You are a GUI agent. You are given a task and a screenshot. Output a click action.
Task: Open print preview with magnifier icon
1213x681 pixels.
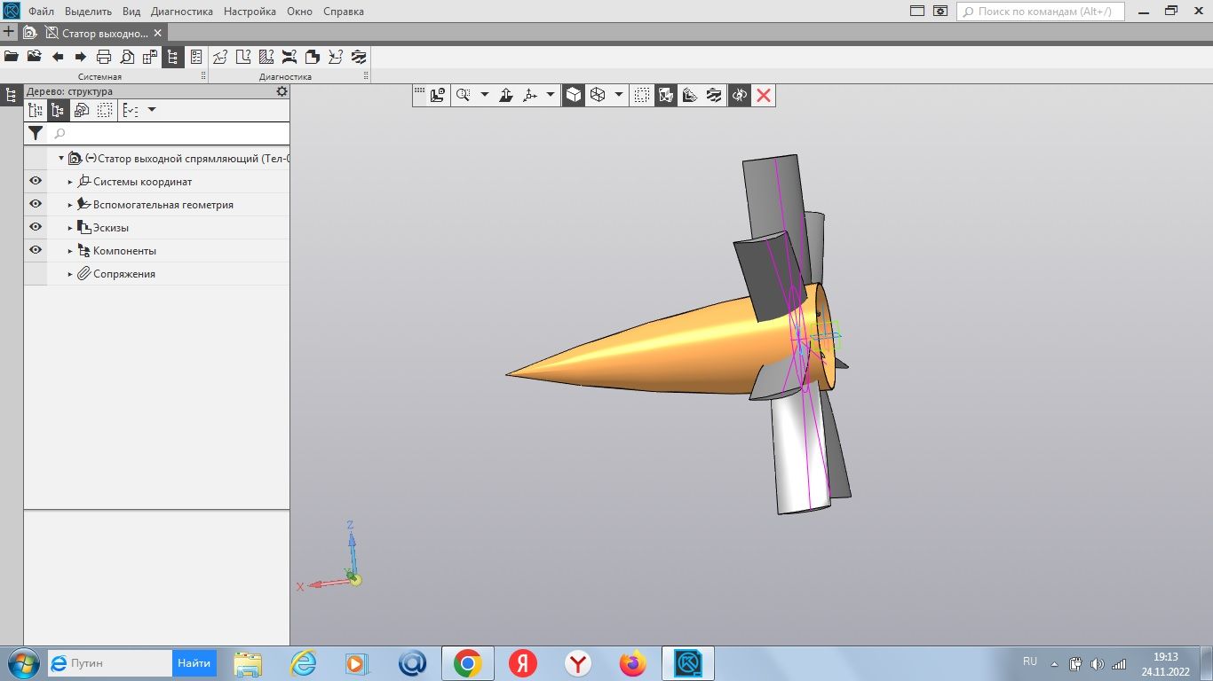pyautogui.click(x=127, y=57)
